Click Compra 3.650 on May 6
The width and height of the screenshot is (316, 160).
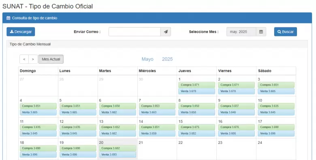click(117, 106)
